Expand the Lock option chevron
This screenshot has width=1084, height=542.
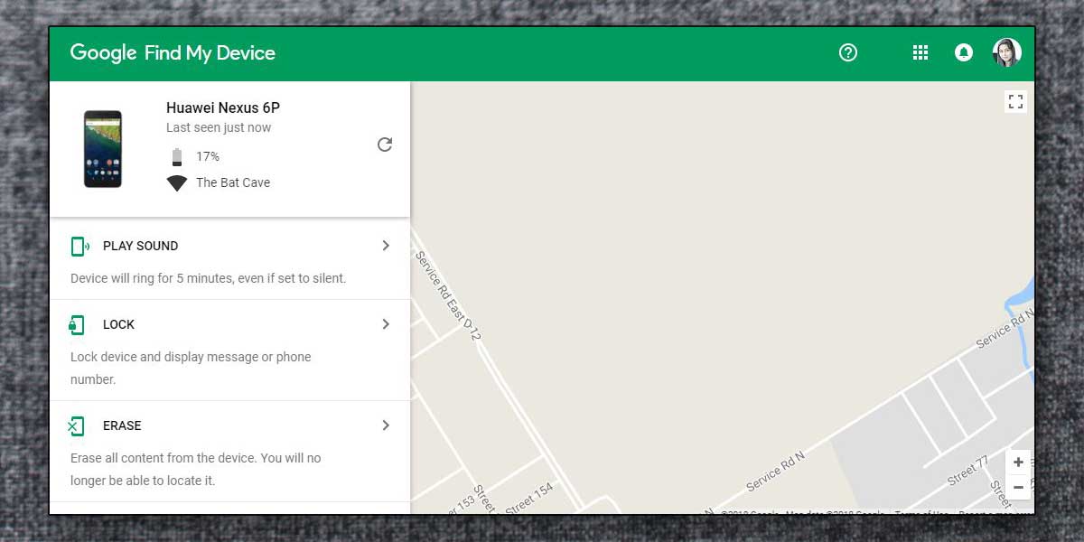pos(386,324)
